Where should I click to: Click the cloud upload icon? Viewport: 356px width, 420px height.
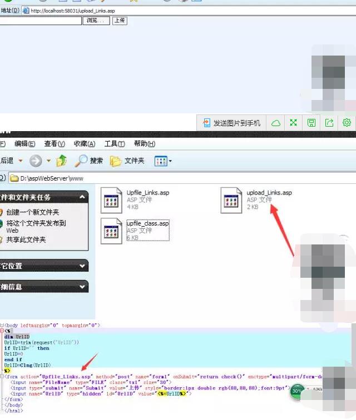(276, 123)
